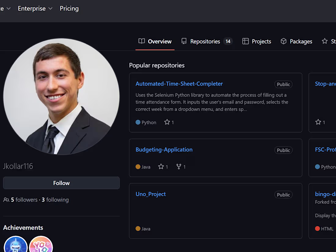Click Public label on Budgeting-Application card
Viewport: 336px width, 252px height.
[x=283, y=150]
